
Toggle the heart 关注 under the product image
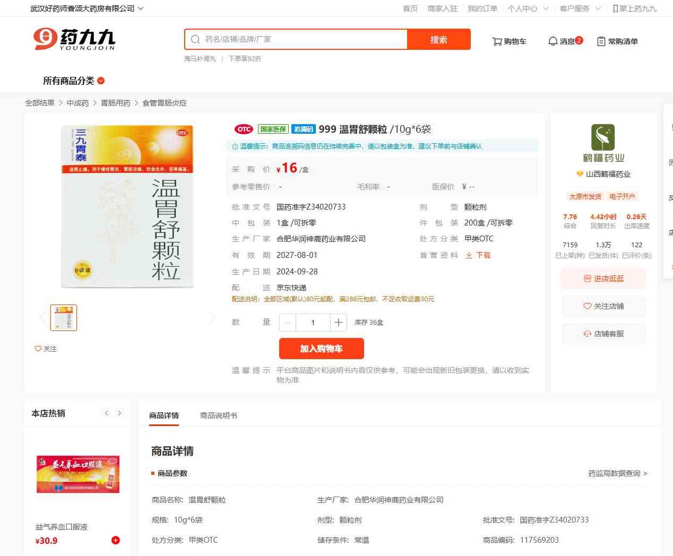38,349
